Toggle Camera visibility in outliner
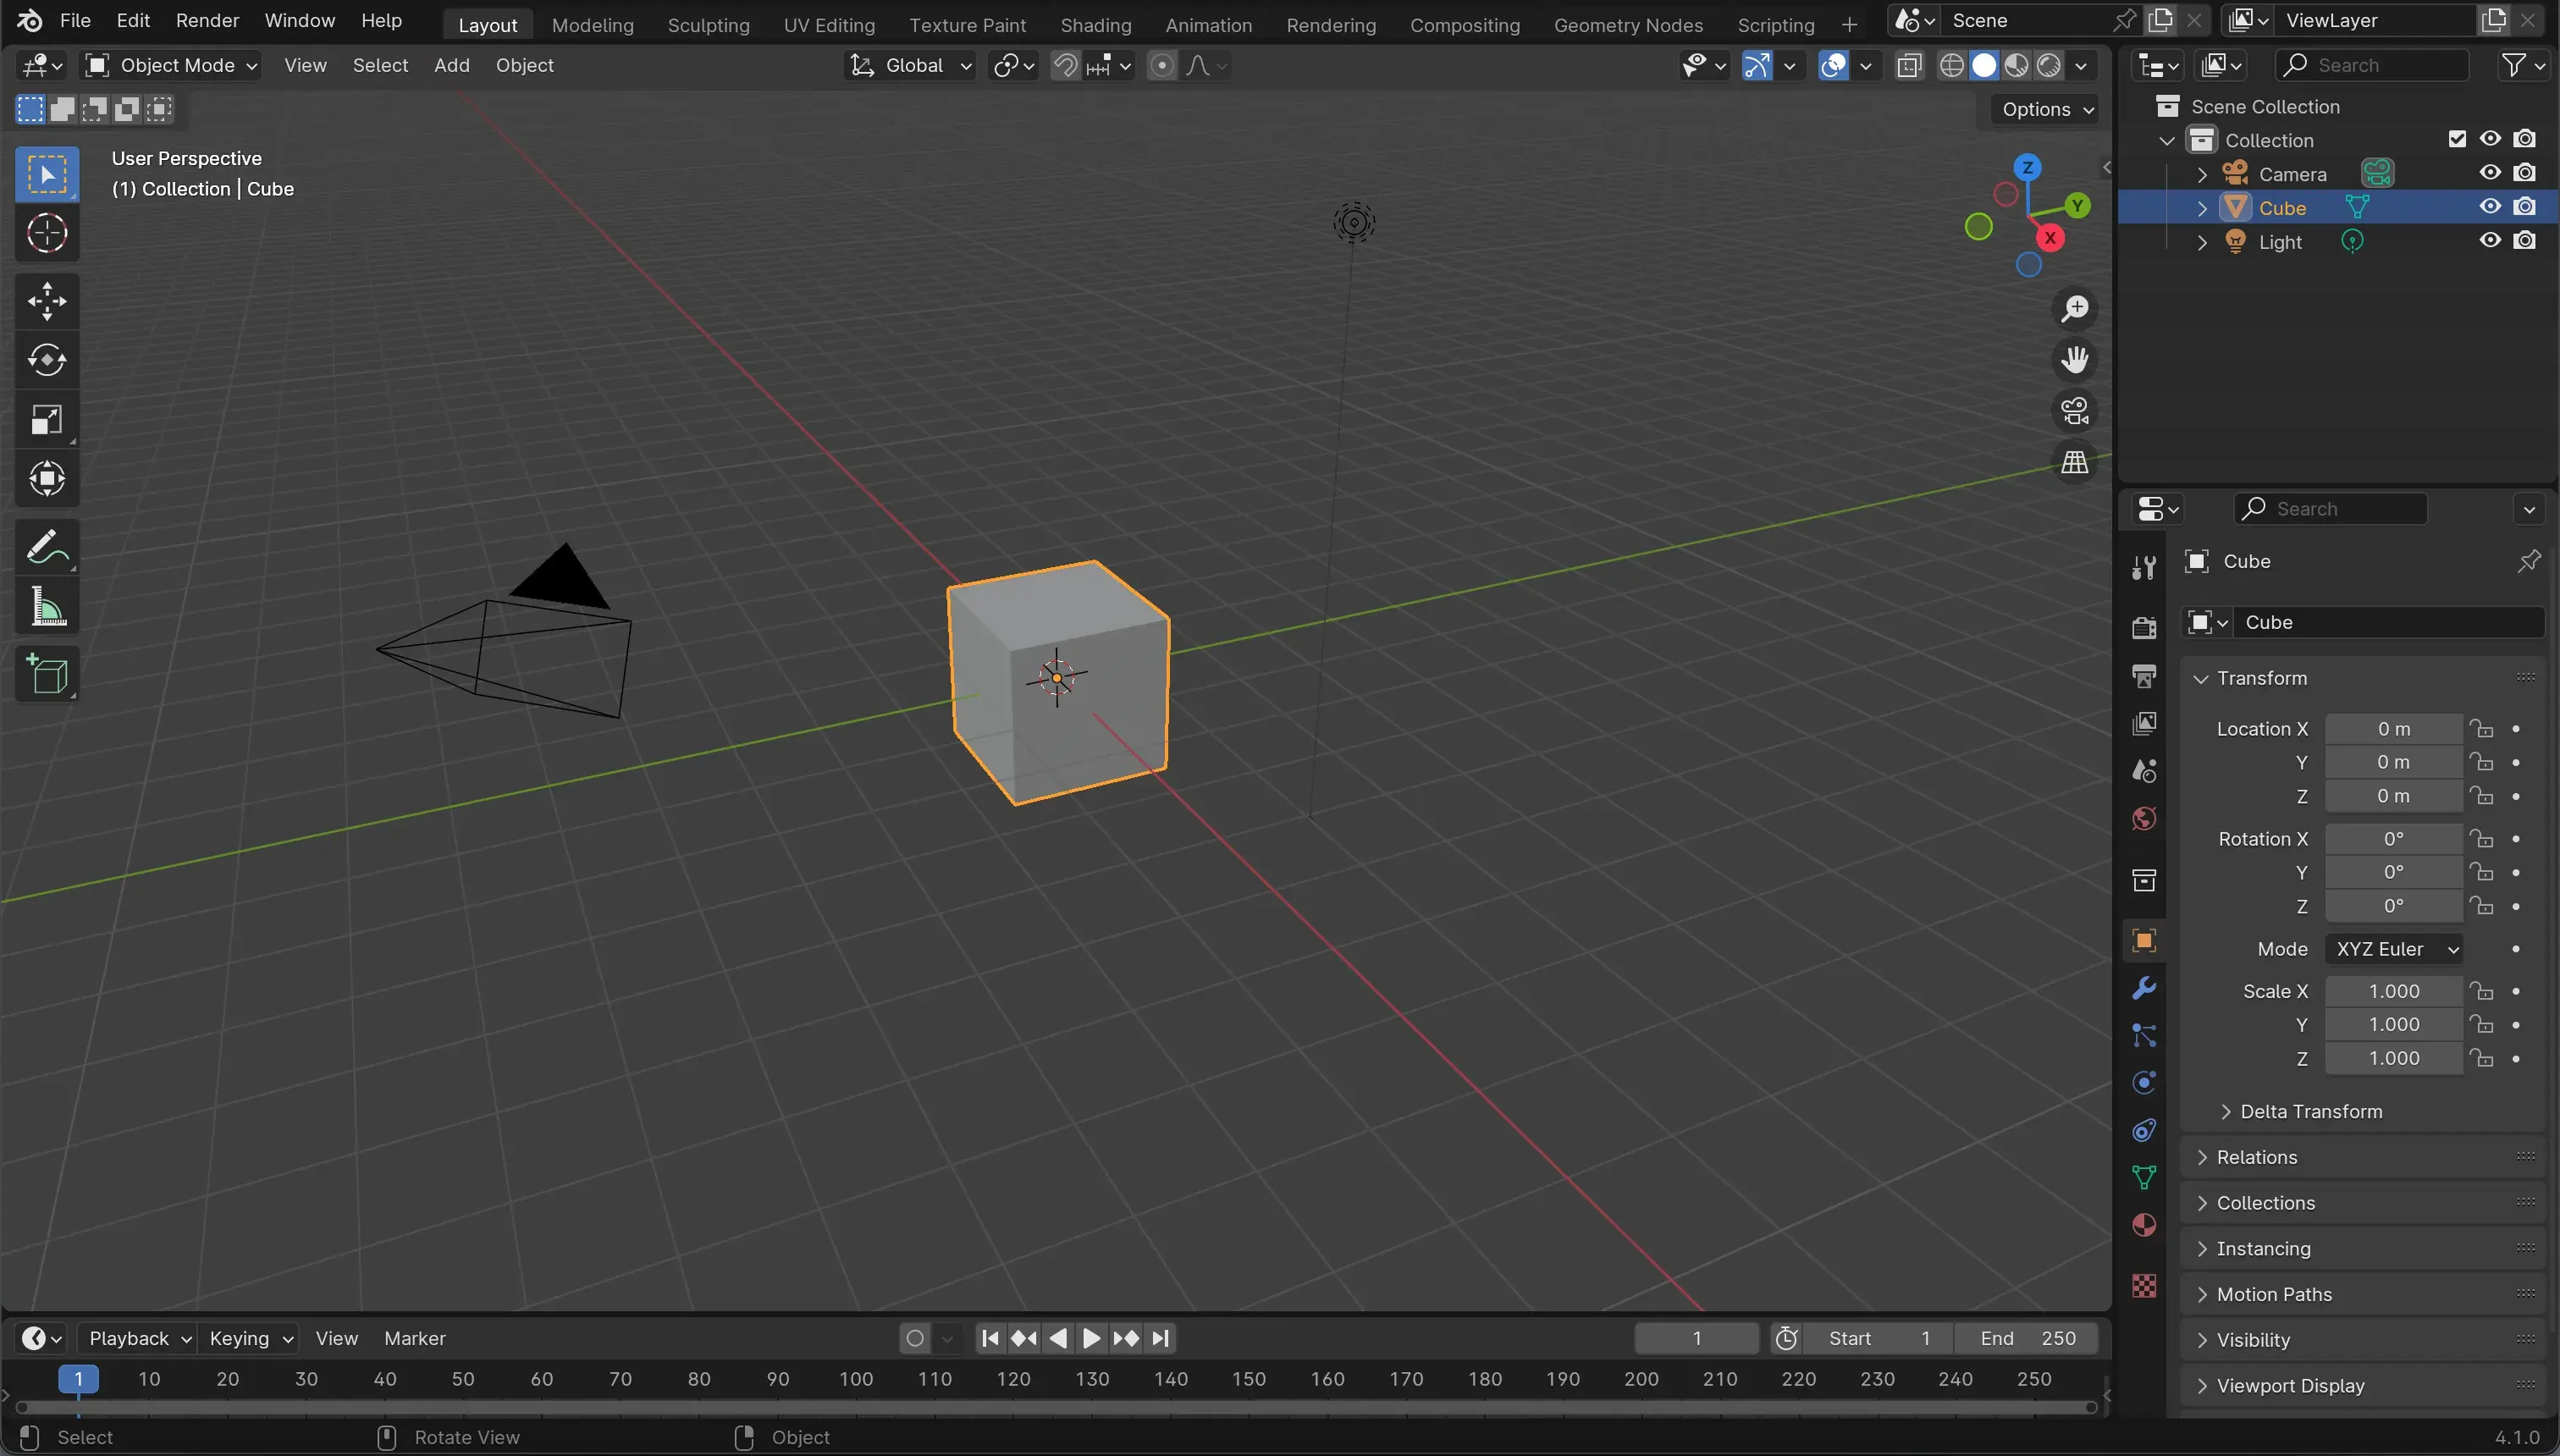2560x1456 pixels. point(2490,173)
